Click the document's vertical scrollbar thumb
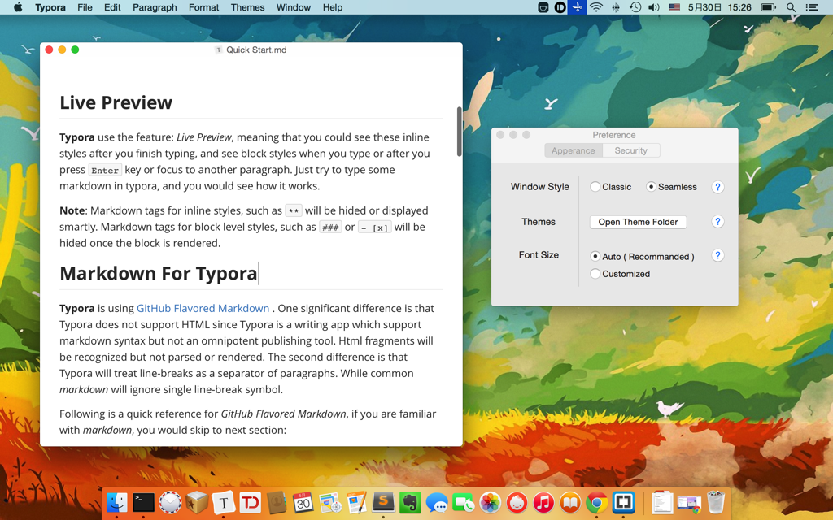 point(459,131)
